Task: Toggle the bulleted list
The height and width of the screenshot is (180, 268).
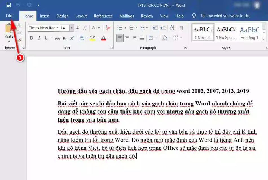Action: [x=121, y=27]
